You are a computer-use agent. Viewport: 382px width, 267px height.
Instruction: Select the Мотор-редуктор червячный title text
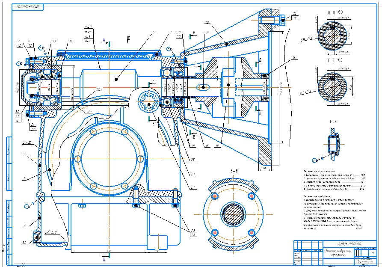[338, 253]
